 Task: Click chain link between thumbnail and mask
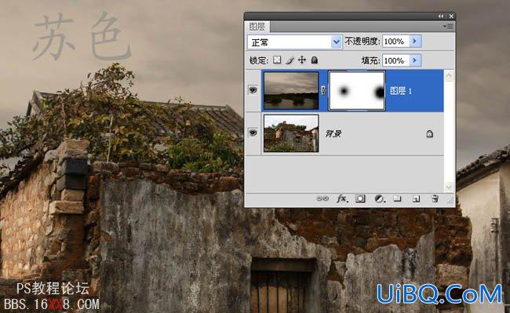(x=323, y=90)
